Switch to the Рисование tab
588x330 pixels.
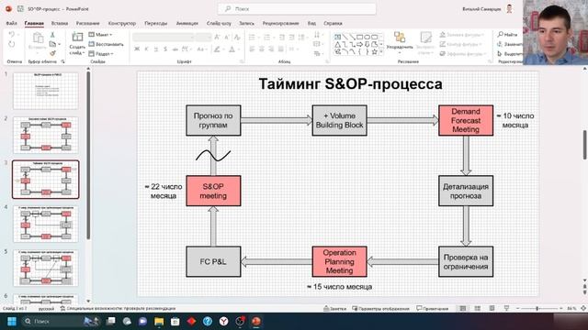point(88,23)
